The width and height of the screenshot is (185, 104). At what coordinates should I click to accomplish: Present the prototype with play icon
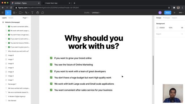(174, 13)
